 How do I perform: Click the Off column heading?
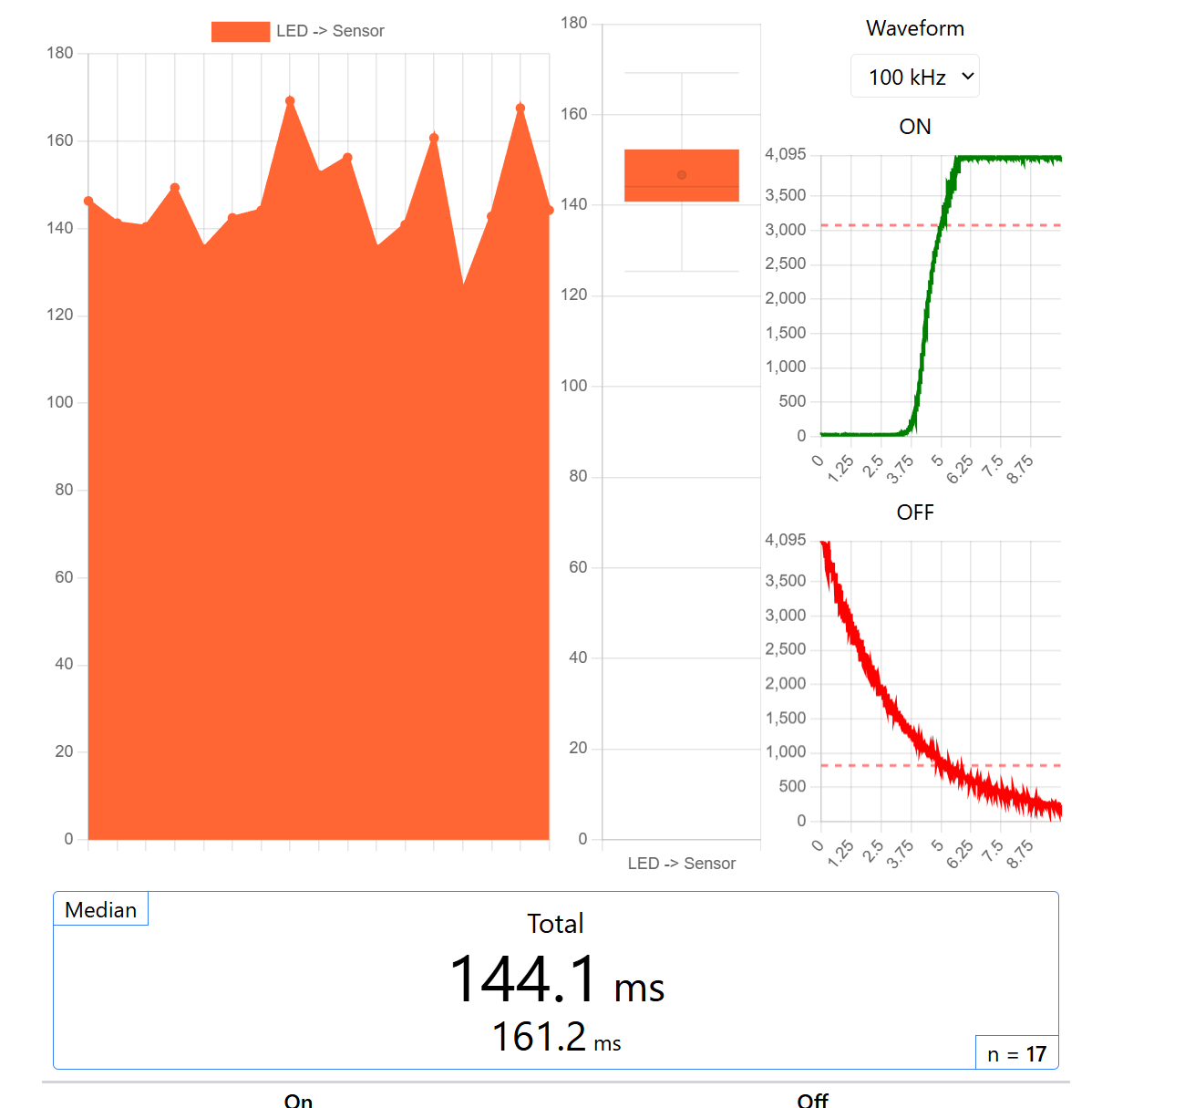[812, 1100]
